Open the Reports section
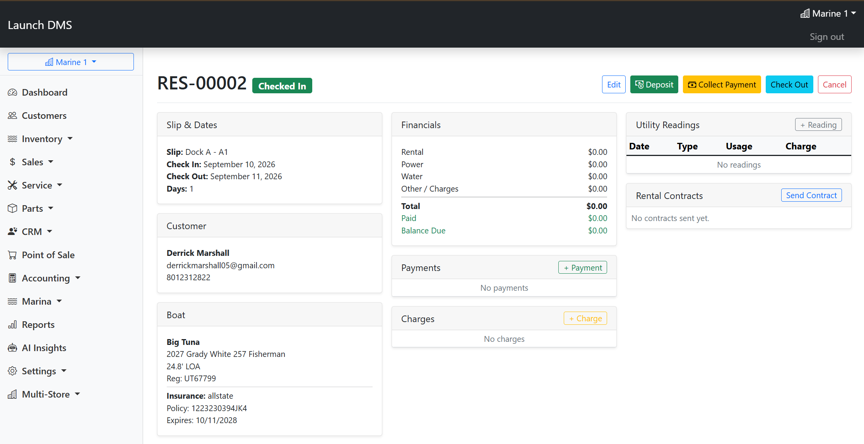Image resolution: width=864 pixels, height=444 pixels. pos(38,325)
